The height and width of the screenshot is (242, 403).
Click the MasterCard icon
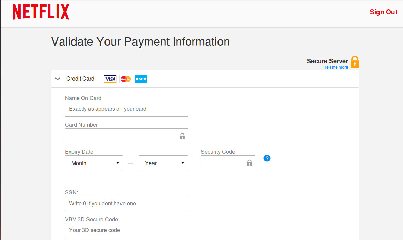coord(126,79)
